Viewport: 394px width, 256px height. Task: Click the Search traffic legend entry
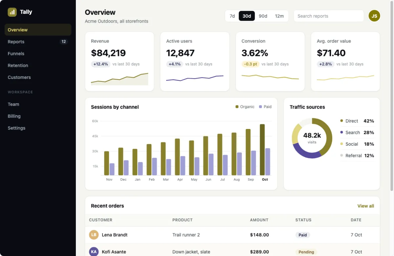pos(357,133)
